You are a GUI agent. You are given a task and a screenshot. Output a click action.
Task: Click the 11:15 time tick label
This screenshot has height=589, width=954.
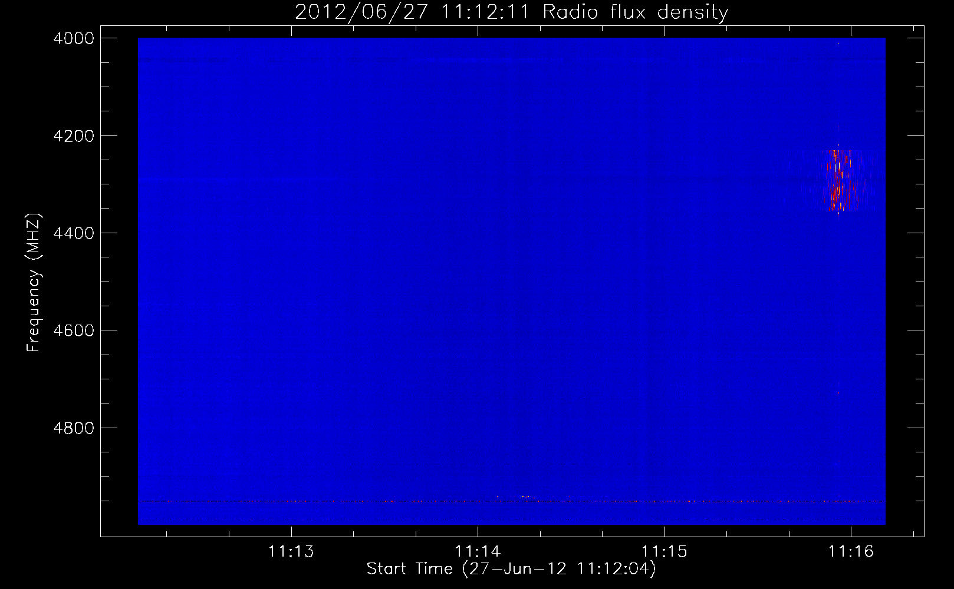[664, 551]
